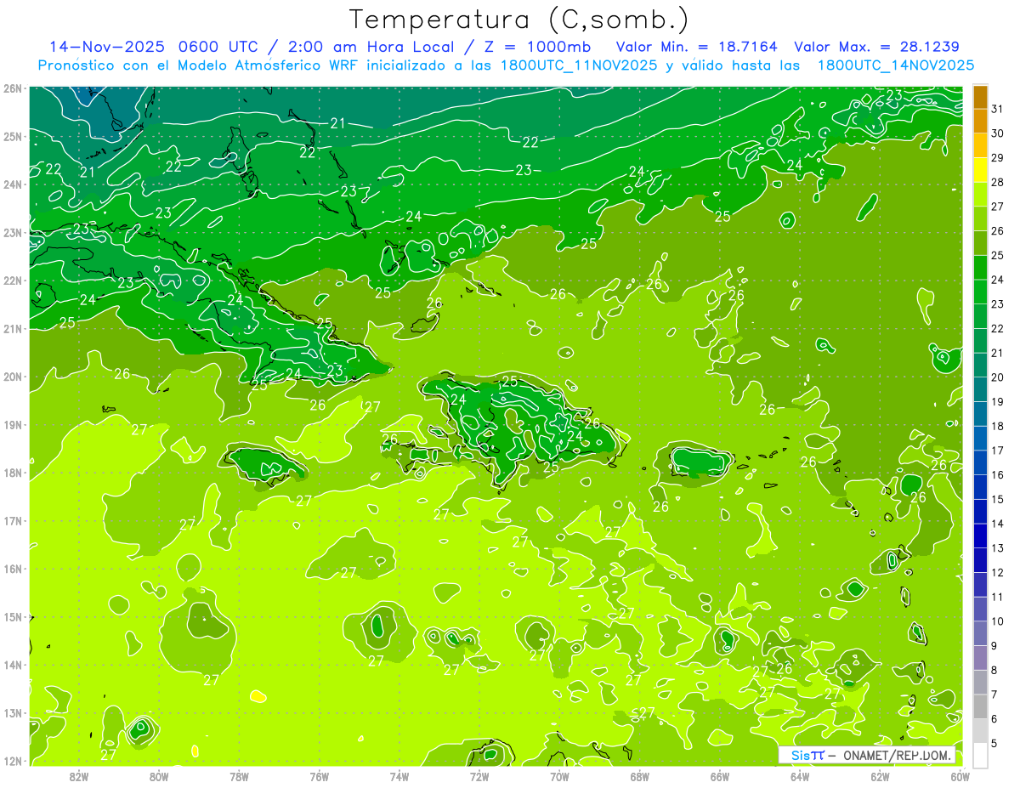Click the color scale label 31

[998, 109]
